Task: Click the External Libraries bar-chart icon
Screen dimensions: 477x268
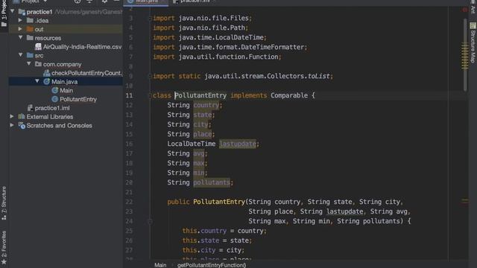Action: click(22, 116)
